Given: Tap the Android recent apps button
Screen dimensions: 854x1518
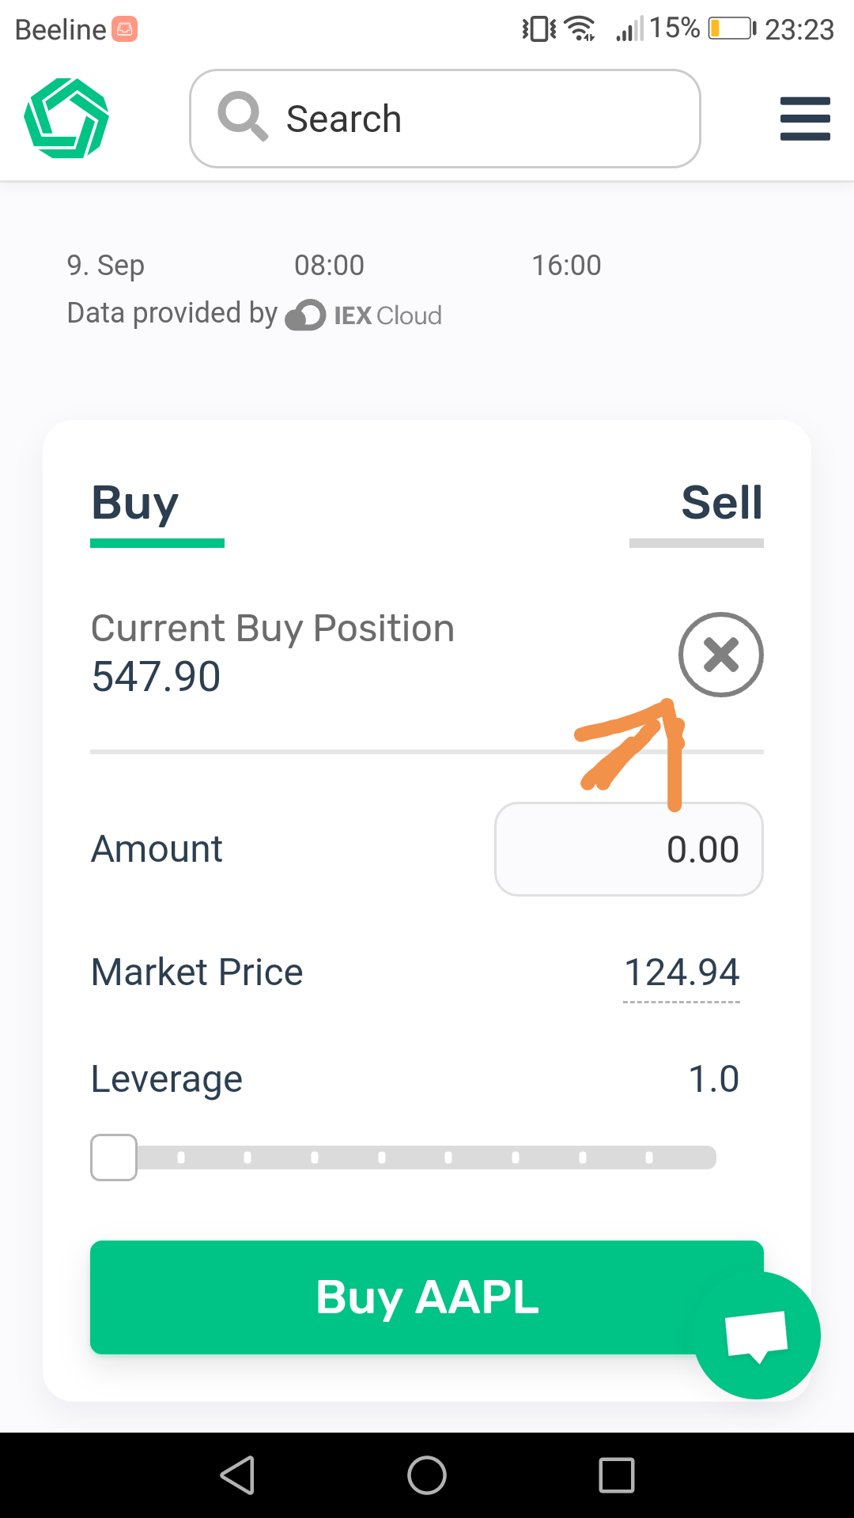Looking at the screenshot, I should pyautogui.click(x=617, y=1475).
